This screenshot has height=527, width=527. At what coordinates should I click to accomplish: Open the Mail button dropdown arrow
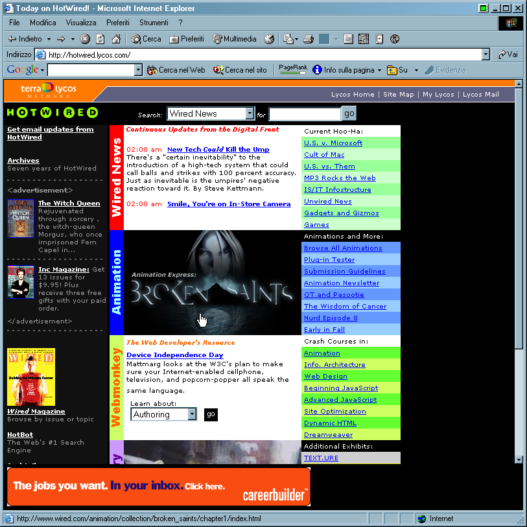(x=296, y=40)
